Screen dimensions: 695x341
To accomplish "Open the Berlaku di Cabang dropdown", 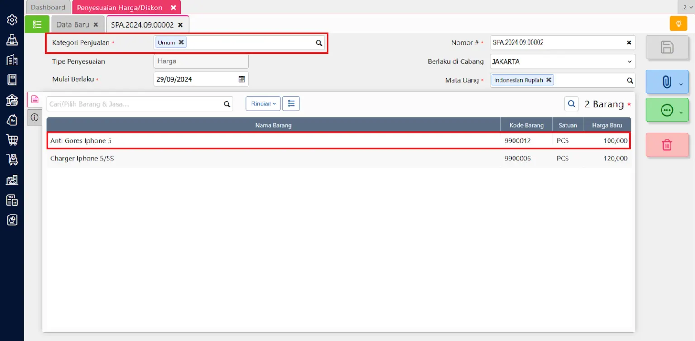I will coord(562,61).
